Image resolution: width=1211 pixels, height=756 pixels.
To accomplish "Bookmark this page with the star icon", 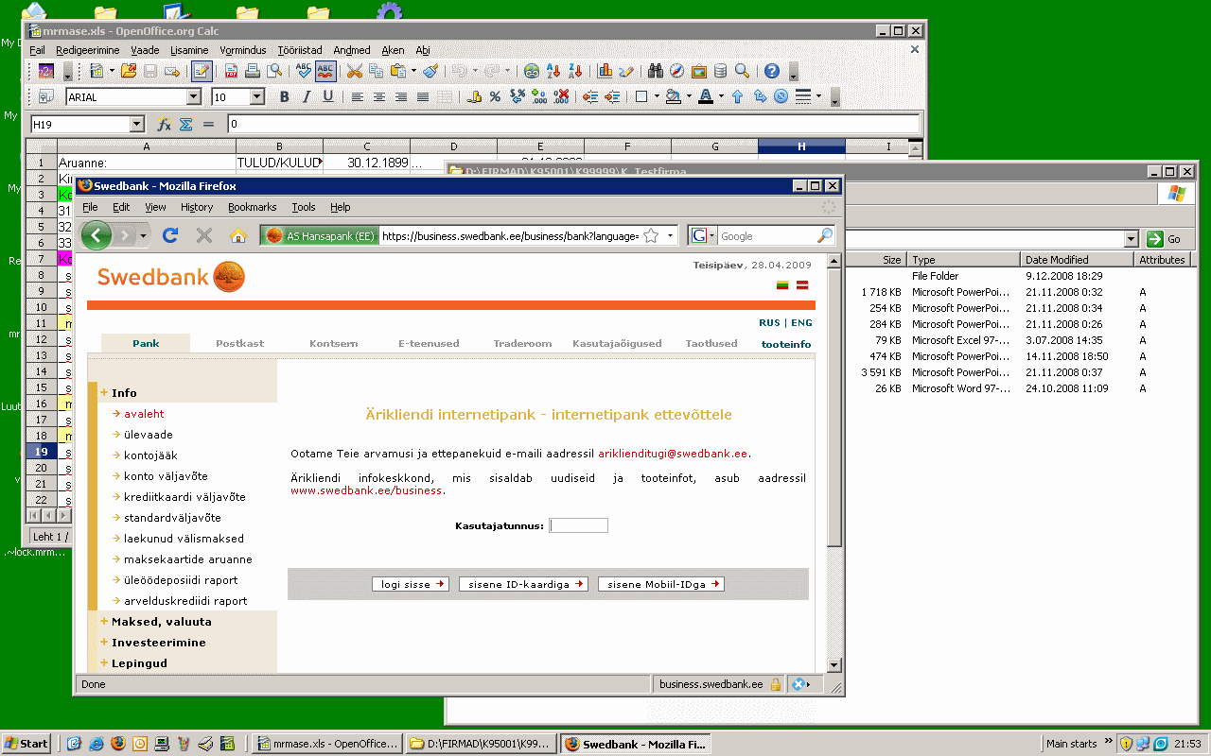I will (651, 235).
